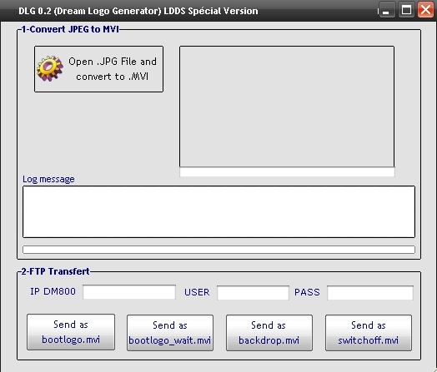The width and height of the screenshot is (437, 372).
Task: Click the DLG 0.2 title bar text
Action: (138, 11)
